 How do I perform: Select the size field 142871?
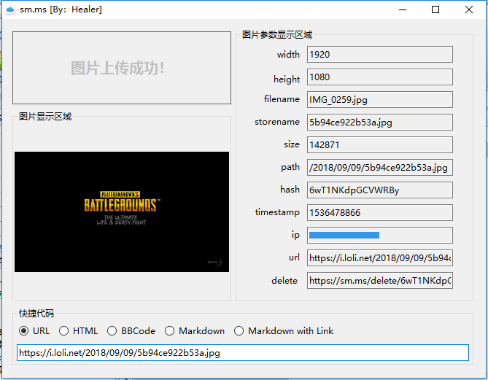click(x=380, y=144)
